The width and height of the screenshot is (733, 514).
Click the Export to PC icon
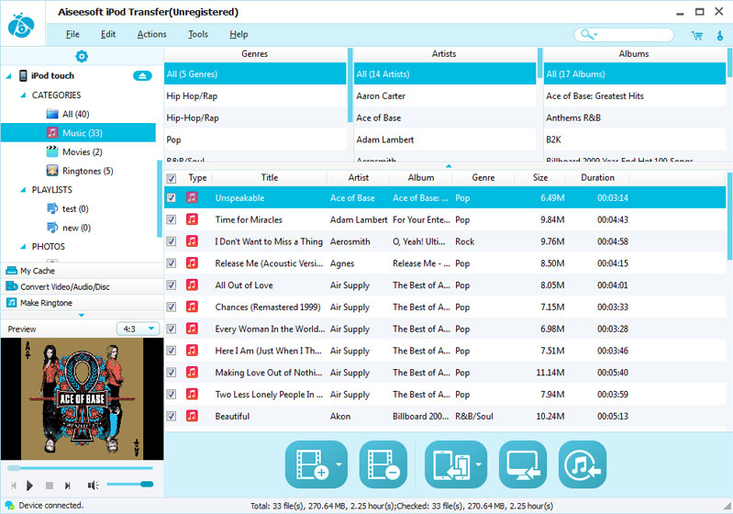[522, 464]
